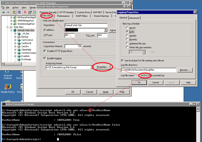Expand the SMSMSEAppPool tree node
The image size is (202, 142).
(x=11, y=20)
